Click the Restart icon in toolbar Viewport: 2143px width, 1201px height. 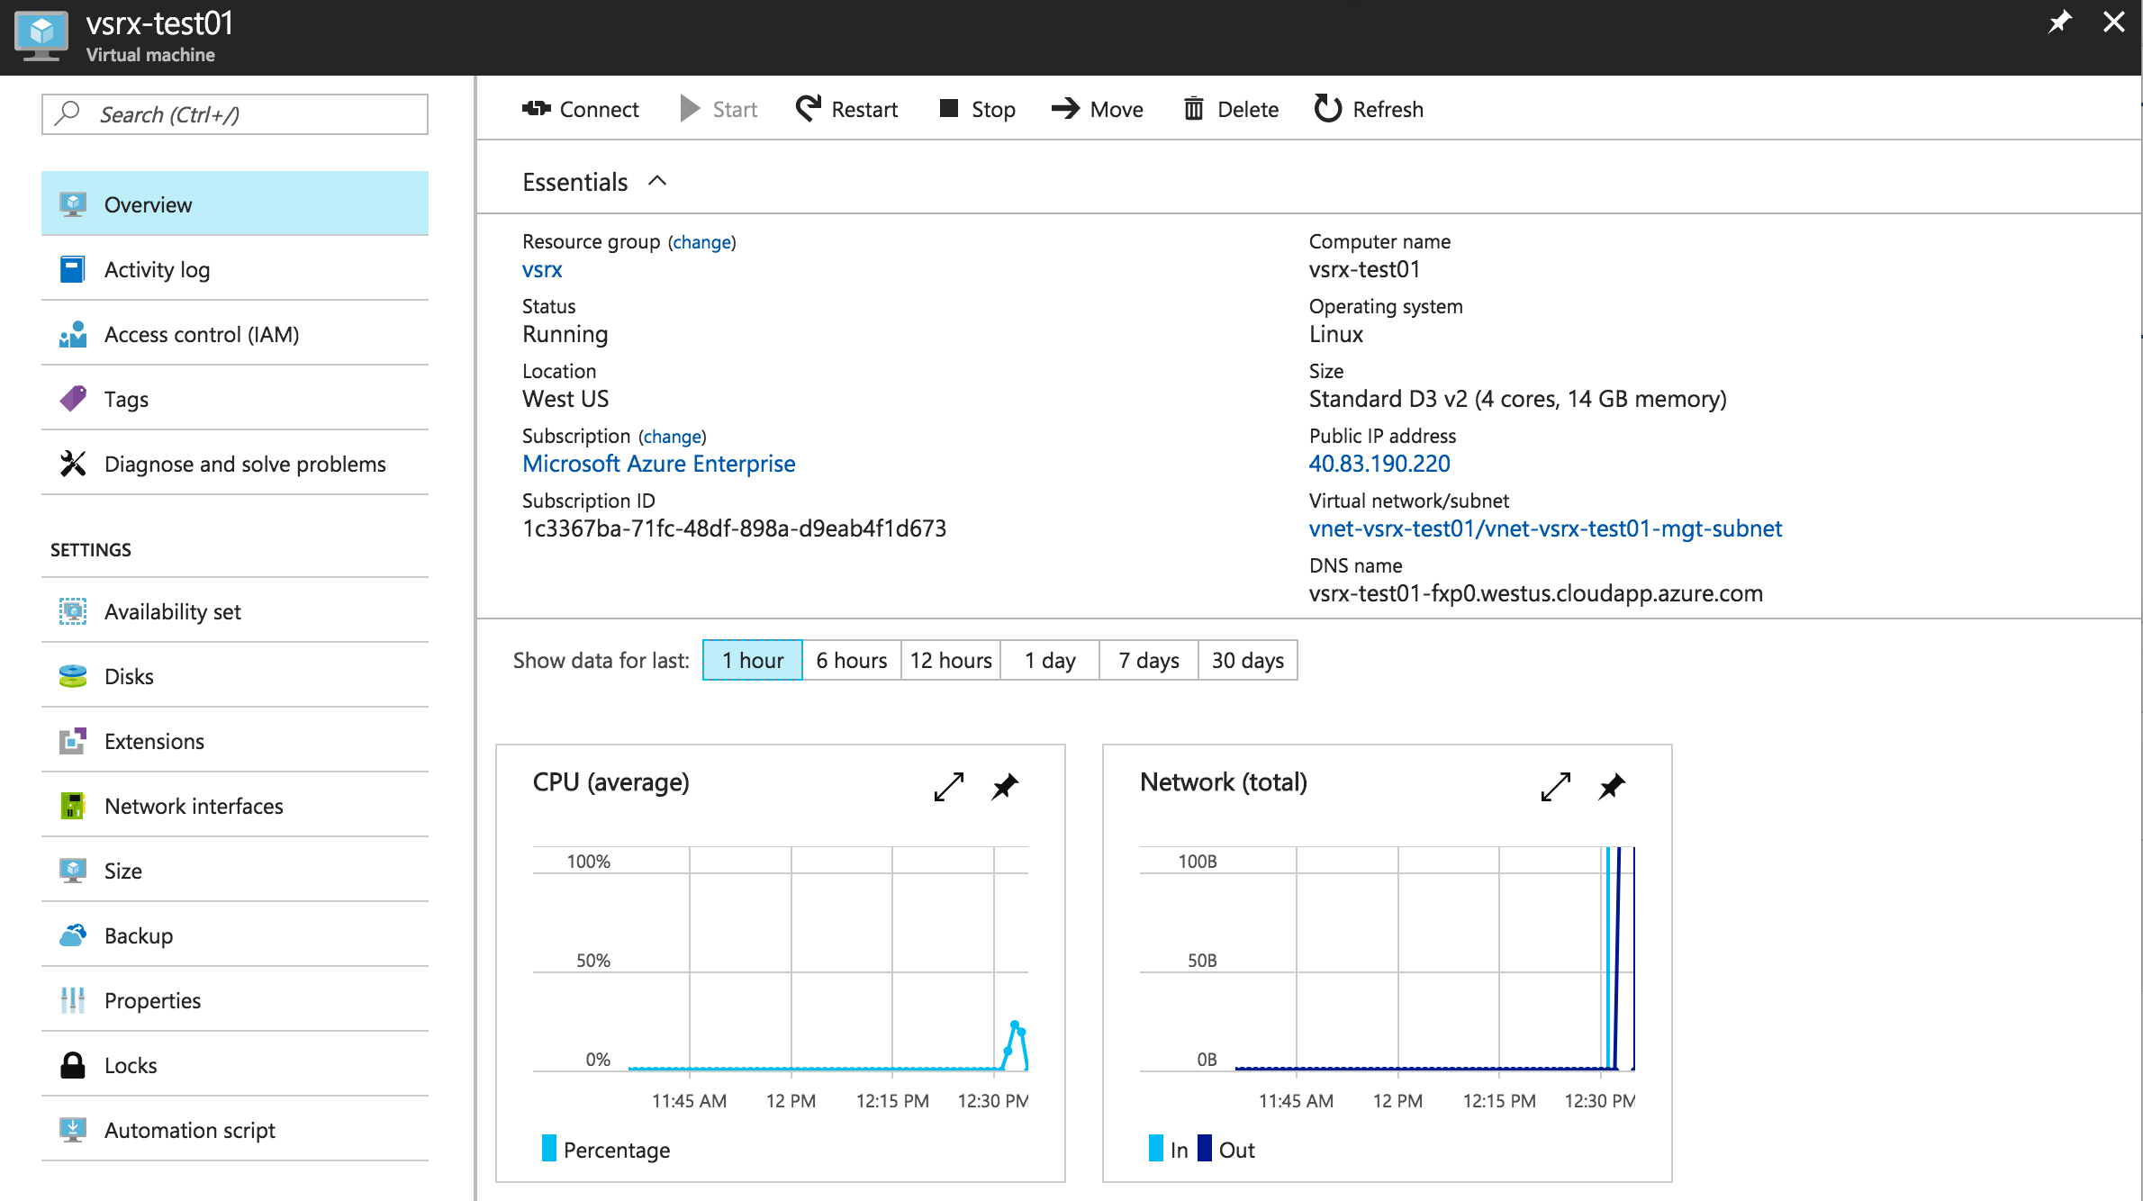[x=808, y=109]
